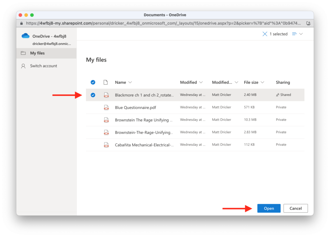
Task: Open the Name column sort dropdown
Action: 131,82
